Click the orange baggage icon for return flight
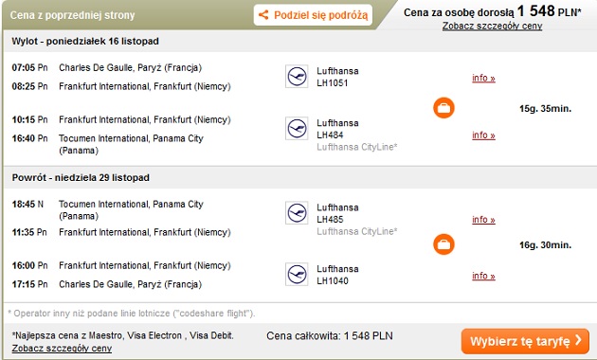The height and width of the screenshot is (360, 597). (443, 244)
